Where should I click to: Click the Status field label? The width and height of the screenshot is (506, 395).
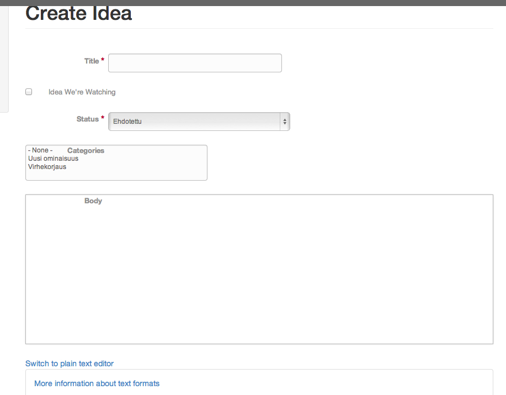87,119
